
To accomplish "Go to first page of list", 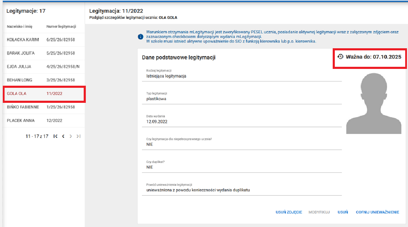I will [55, 136].
